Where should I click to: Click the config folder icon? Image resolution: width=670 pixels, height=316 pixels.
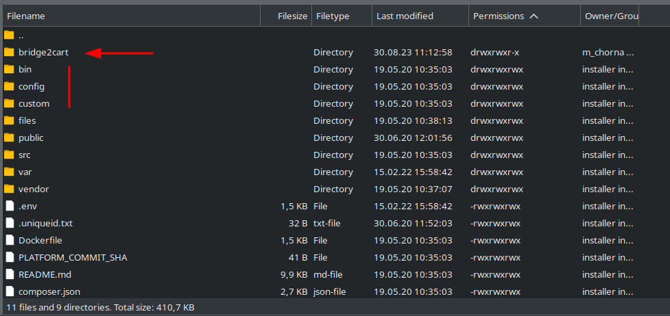tap(10, 87)
